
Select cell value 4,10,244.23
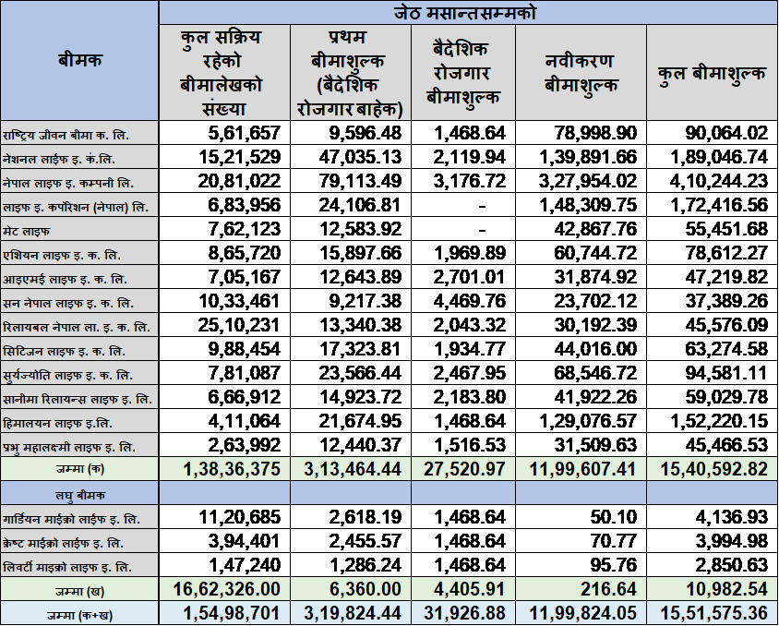coord(719,181)
